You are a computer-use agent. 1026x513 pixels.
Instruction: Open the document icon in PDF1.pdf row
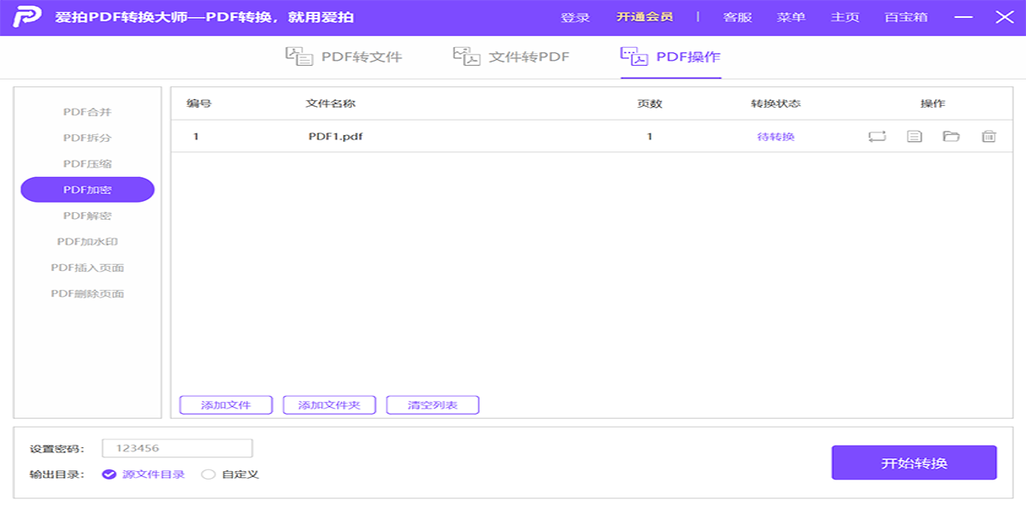click(914, 136)
